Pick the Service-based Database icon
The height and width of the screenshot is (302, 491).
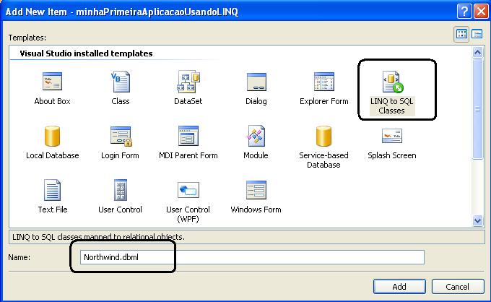(x=323, y=136)
